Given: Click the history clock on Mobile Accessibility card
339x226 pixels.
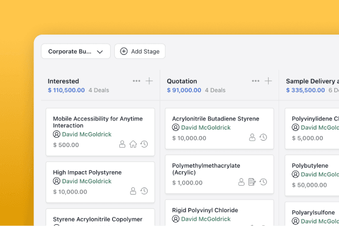Looking at the screenshot, I should [x=144, y=144].
